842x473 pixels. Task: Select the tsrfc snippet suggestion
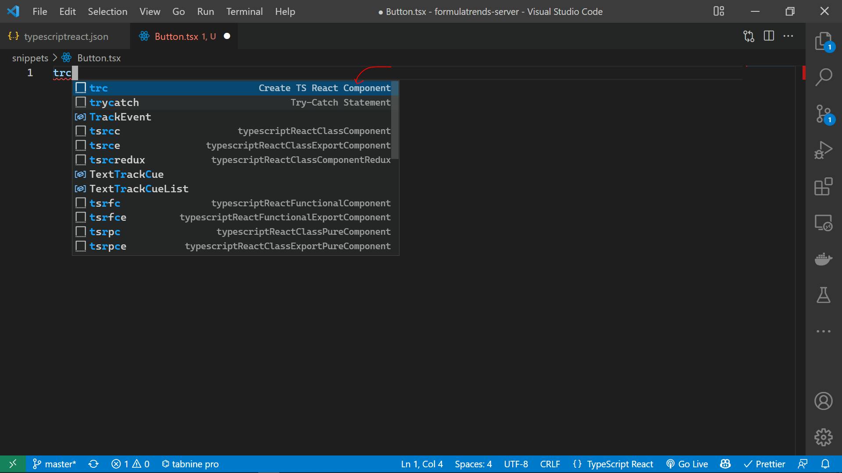[x=235, y=203]
